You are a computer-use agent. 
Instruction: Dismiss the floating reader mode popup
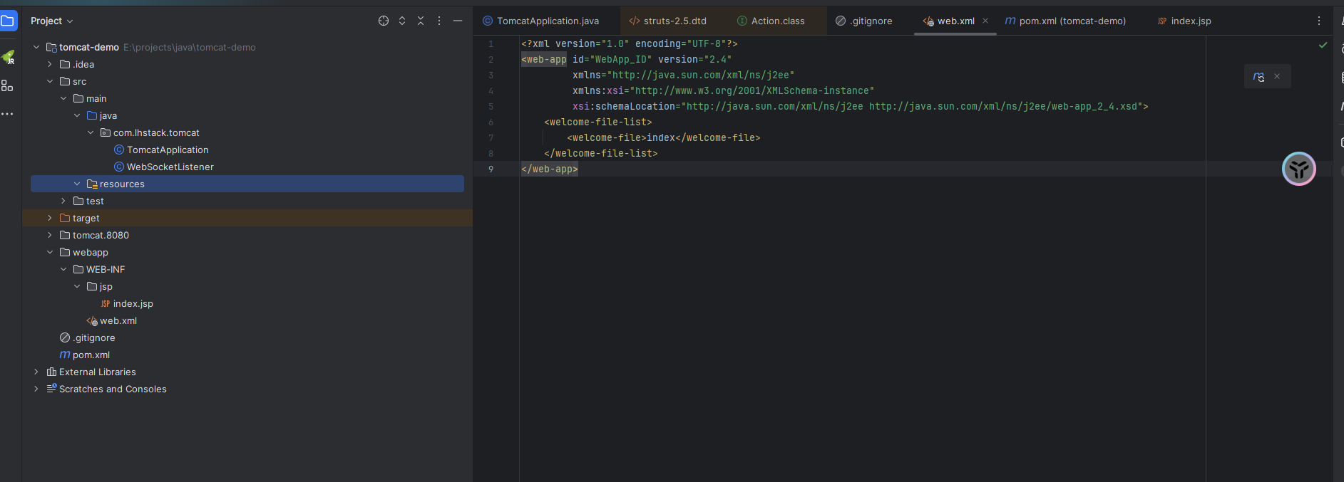click(x=1277, y=77)
